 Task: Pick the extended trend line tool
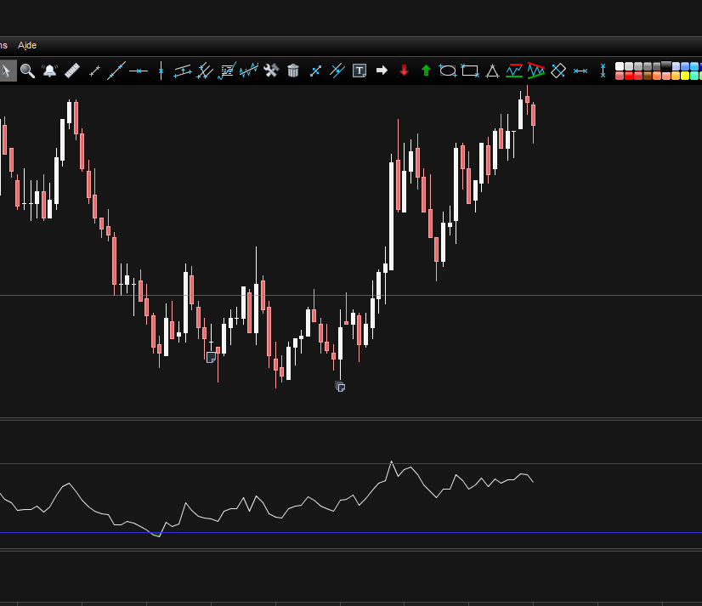116,71
